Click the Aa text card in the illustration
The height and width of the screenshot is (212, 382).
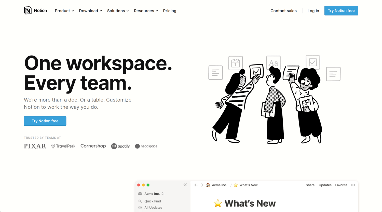click(273, 62)
